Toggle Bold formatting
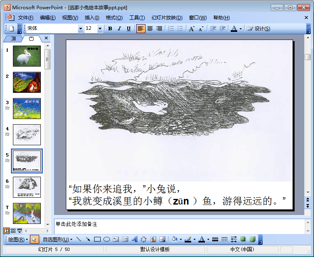The height and width of the screenshot is (257, 314). [110, 29]
